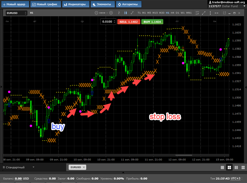Click the lot volume 0.0100 field
This screenshot has height=183, width=247.
(107, 22)
